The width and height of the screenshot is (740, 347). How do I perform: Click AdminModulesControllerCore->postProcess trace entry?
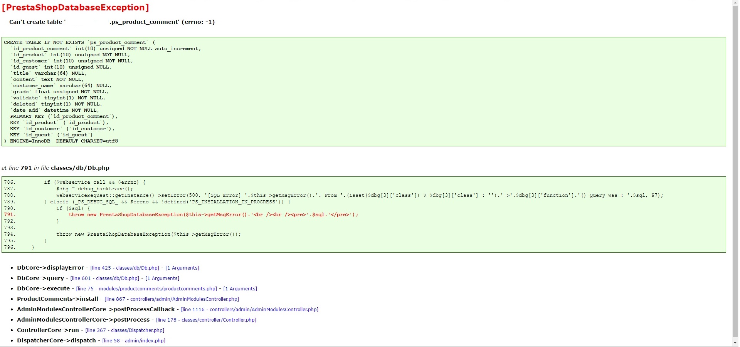(x=83, y=320)
